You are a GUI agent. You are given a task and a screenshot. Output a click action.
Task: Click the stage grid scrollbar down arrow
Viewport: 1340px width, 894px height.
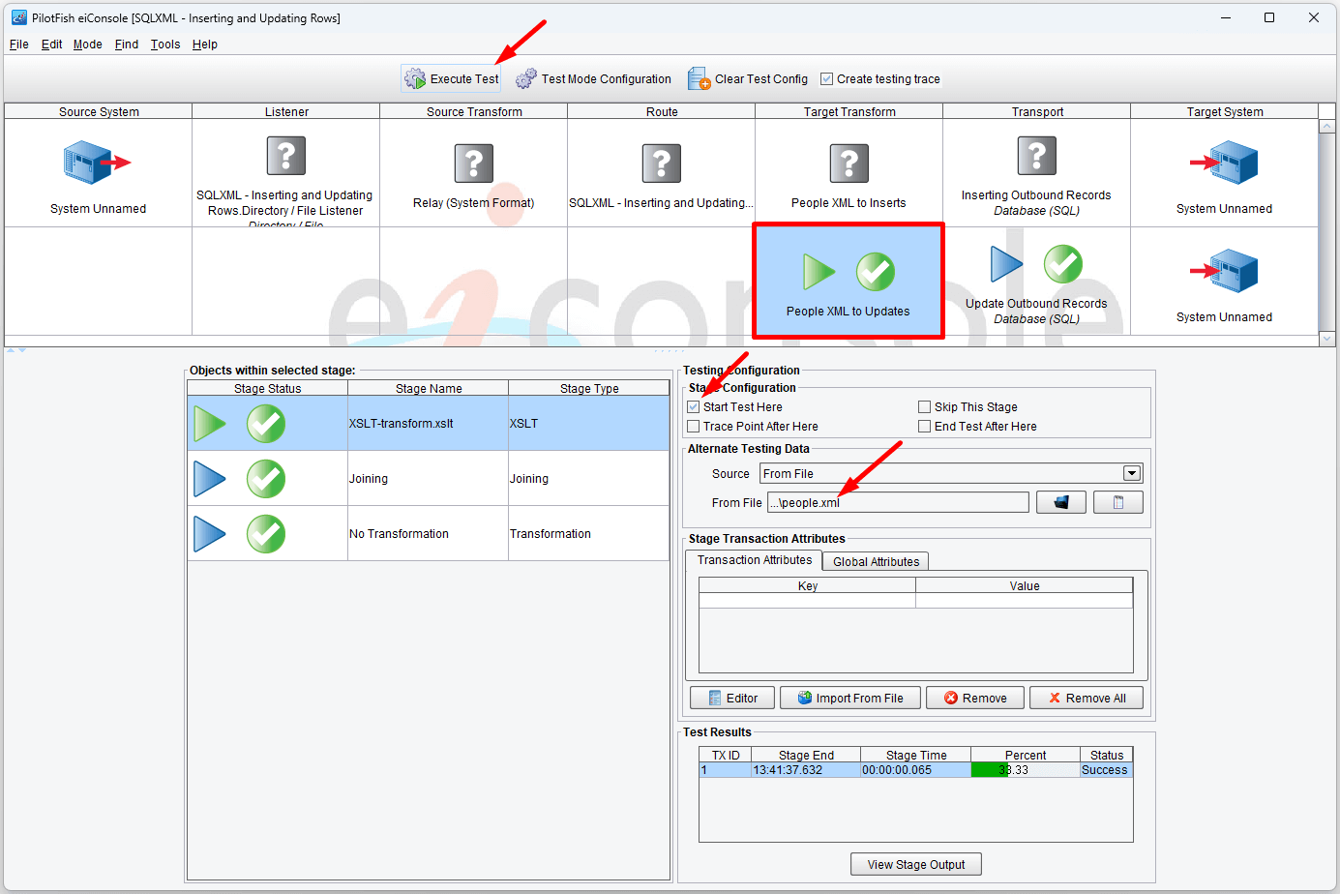click(1327, 339)
